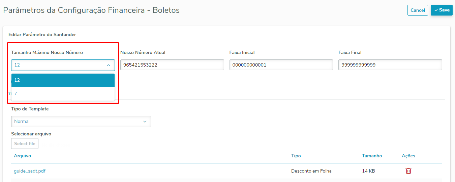
Task: Delete guide_sadt.pdf using the trash icon
Action: (x=408, y=171)
